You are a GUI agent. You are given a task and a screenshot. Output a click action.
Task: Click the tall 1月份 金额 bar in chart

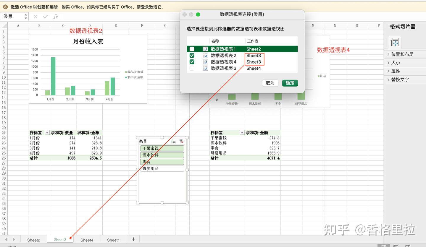pyautogui.click(x=53, y=76)
